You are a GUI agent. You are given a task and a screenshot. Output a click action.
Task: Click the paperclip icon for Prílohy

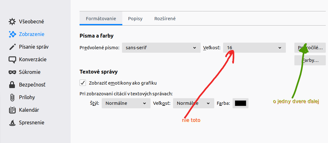point(12,98)
